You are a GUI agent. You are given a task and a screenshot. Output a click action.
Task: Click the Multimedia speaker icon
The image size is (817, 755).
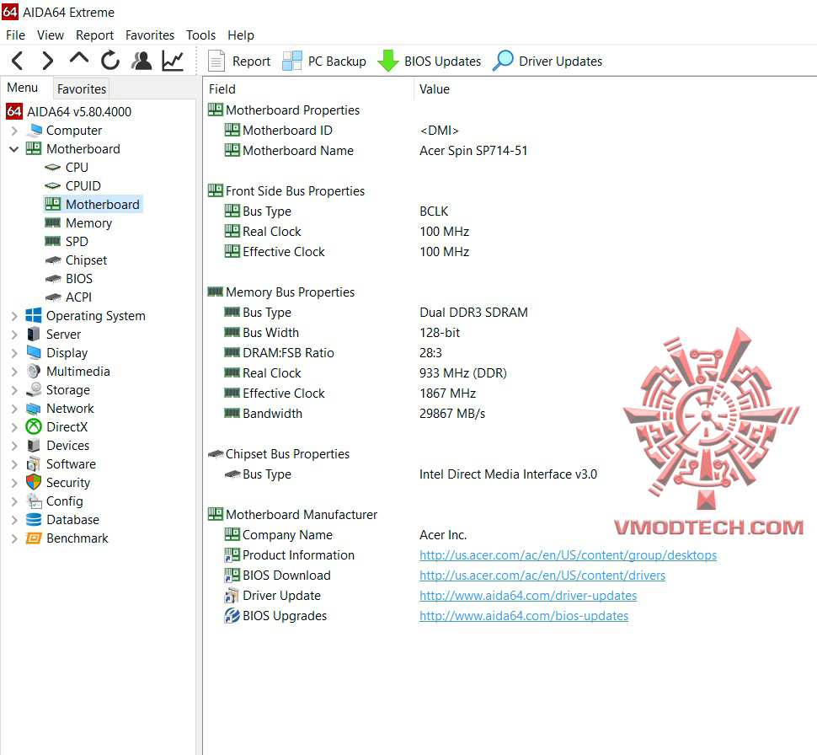pos(34,372)
